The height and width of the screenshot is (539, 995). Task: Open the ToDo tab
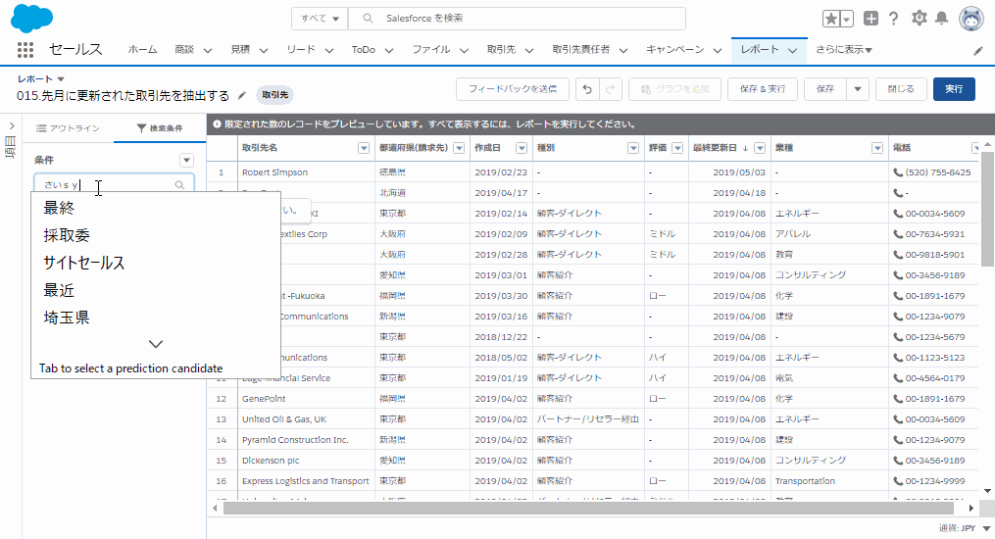(x=363, y=49)
